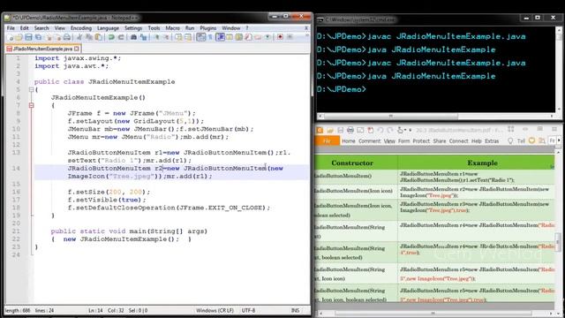Click the orange File tab in the PDF viewer
The width and height of the screenshot is (565, 318).
(327, 141)
